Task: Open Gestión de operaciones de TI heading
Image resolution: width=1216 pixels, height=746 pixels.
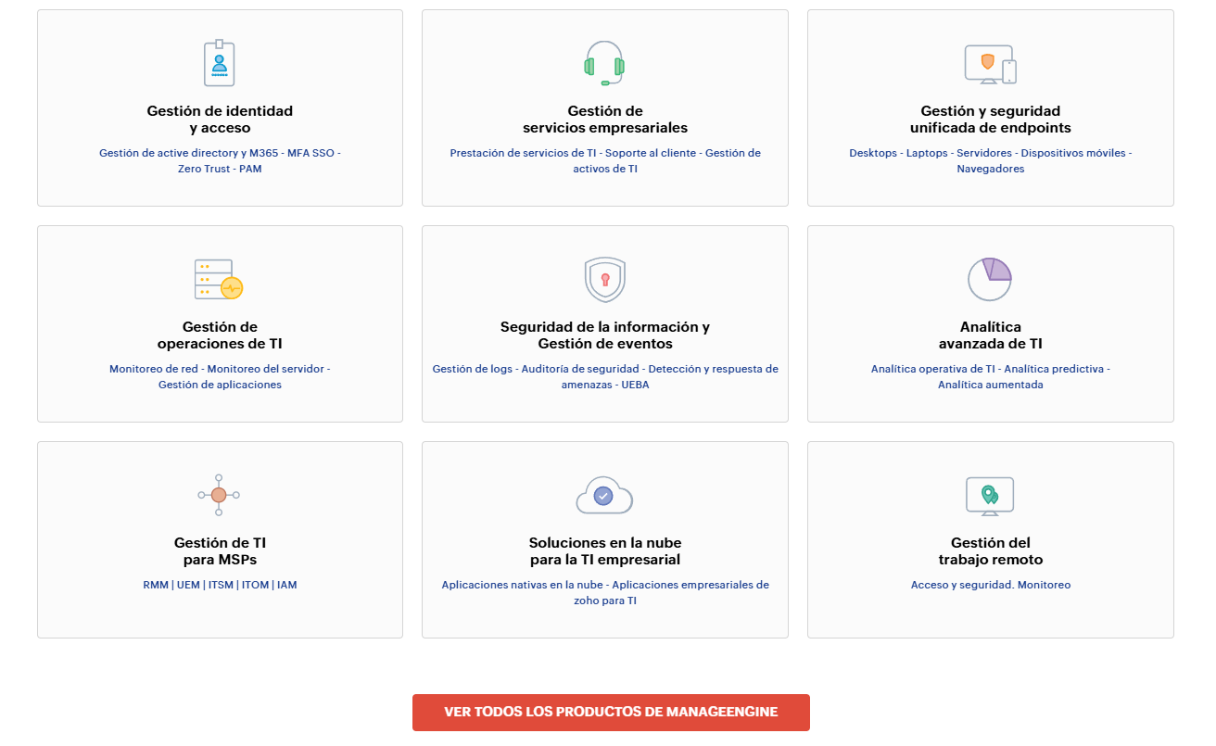Action: 220,335
